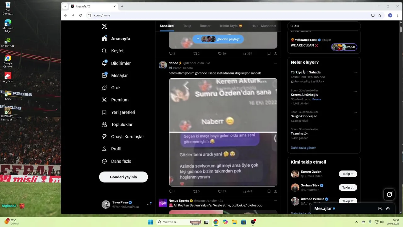Open Chrome from taskbar

(x=216, y=222)
